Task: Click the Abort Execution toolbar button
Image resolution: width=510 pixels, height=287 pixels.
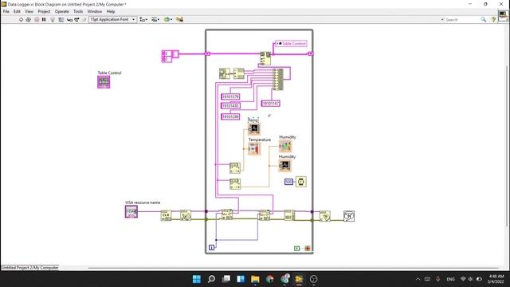Action: (x=37, y=19)
